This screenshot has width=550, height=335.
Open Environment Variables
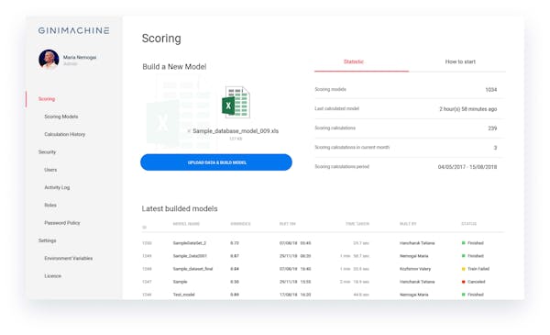point(69,258)
